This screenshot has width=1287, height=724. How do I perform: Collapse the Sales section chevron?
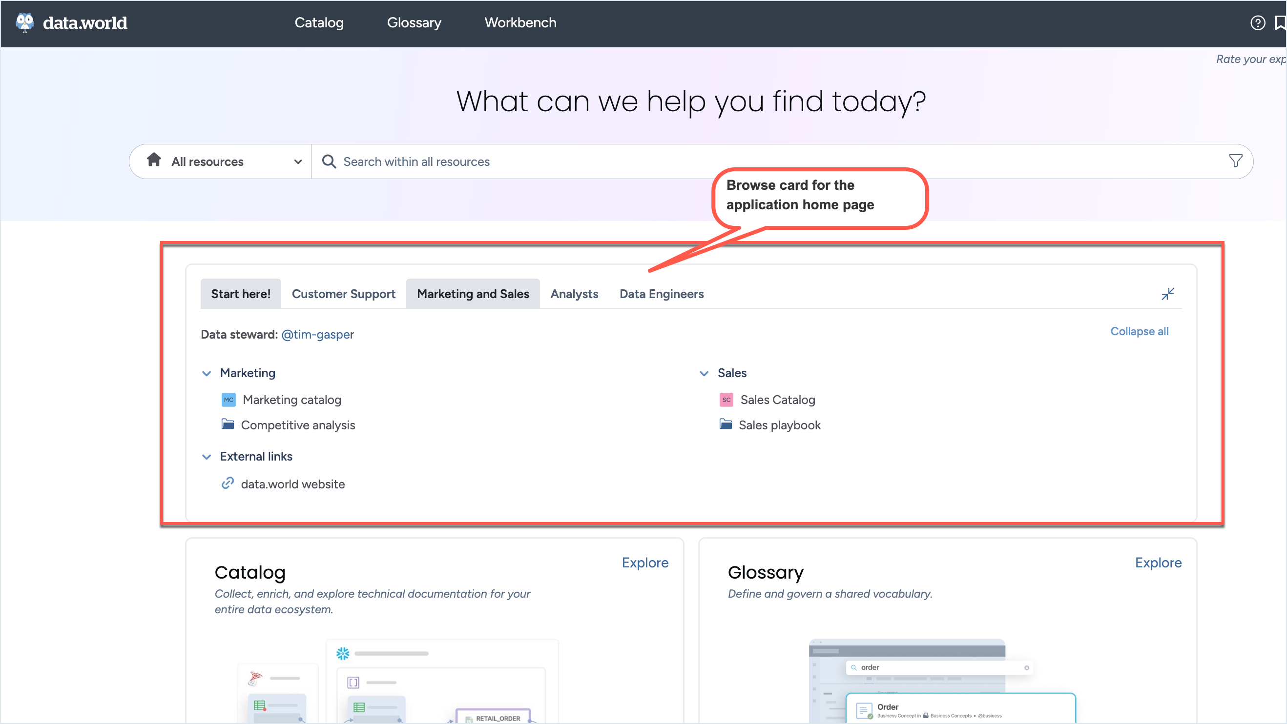pyautogui.click(x=704, y=374)
